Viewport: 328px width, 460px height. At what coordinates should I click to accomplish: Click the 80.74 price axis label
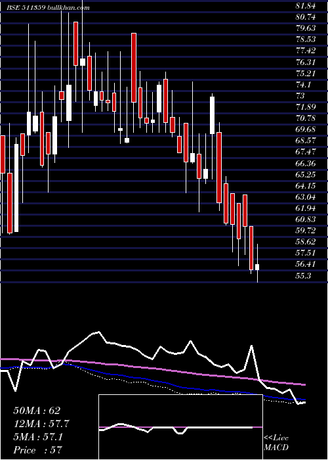pos(306,17)
